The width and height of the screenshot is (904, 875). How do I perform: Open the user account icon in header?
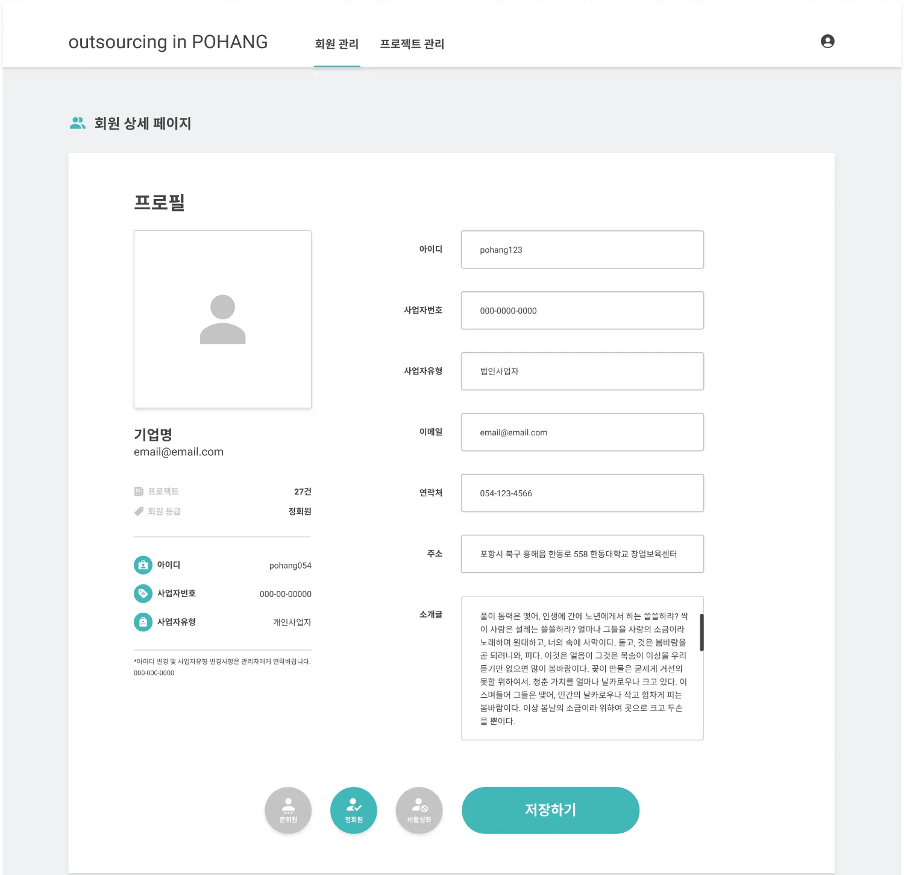[x=827, y=41]
